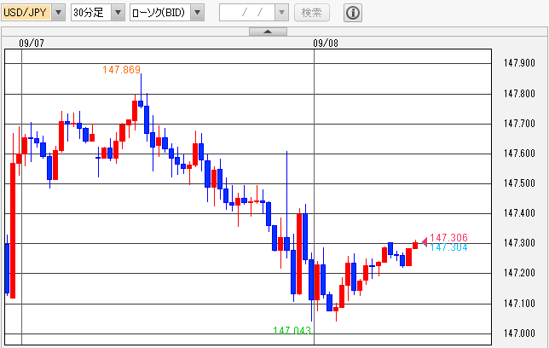Image resolution: width=549 pixels, height=348 pixels.
Task: Click the 147.900 price axis label
Action: pos(520,63)
